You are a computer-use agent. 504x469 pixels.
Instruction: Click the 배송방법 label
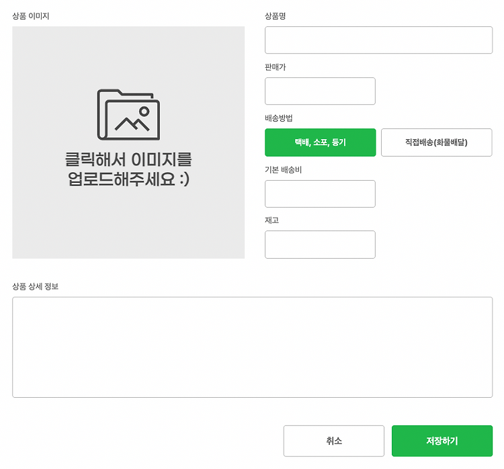pyautogui.click(x=279, y=118)
